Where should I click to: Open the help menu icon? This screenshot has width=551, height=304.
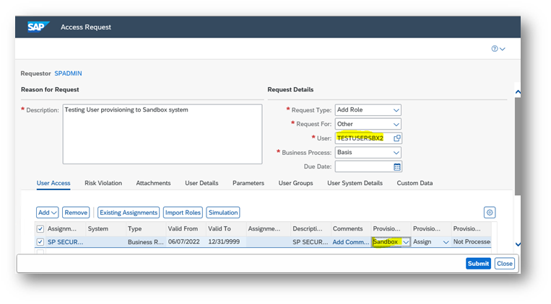[498, 49]
